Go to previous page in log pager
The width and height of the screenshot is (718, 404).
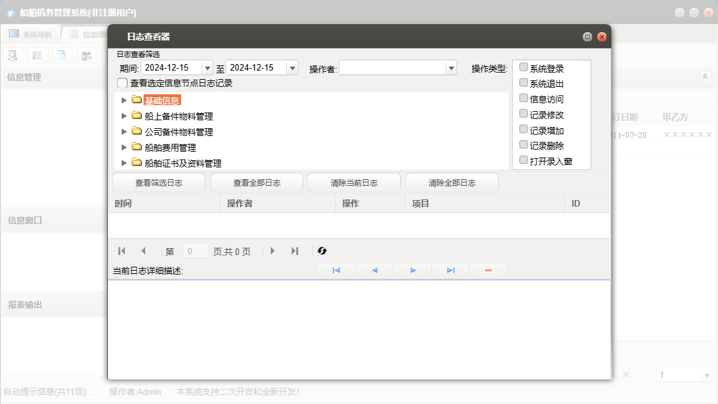[x=143, y=251]
